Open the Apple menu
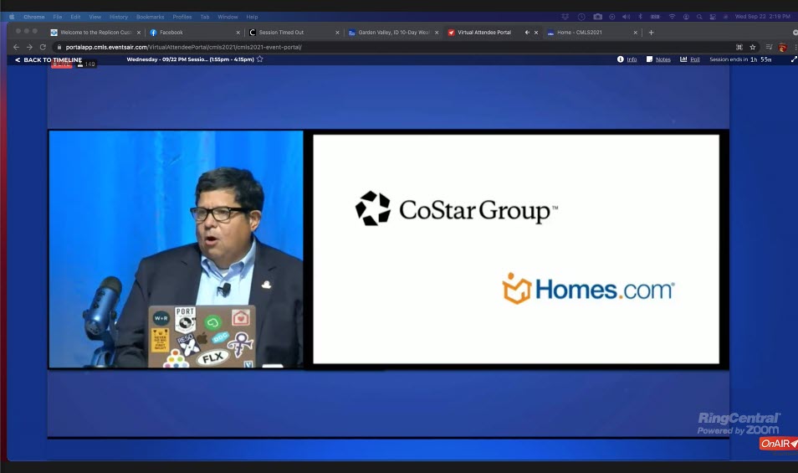798x473 pixels. (x=11, y=17)
